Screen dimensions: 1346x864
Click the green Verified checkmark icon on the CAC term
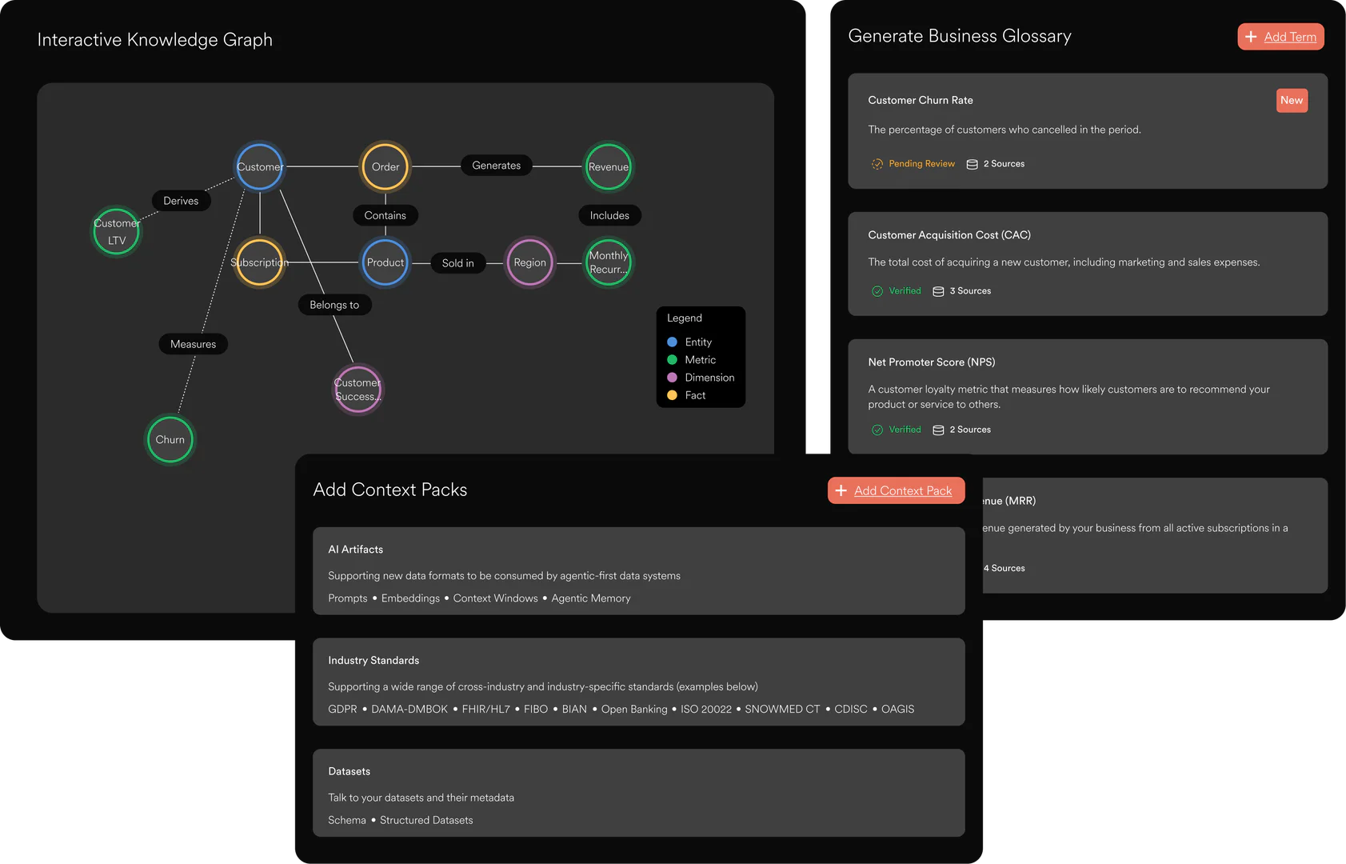(877, 290)
